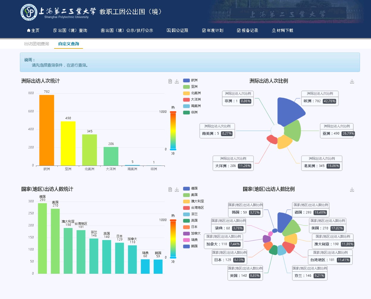The width and height of the screenshot is (371, 299).
Task: Download 洲际出访人次统计 bar chart image
Action: 177,81
